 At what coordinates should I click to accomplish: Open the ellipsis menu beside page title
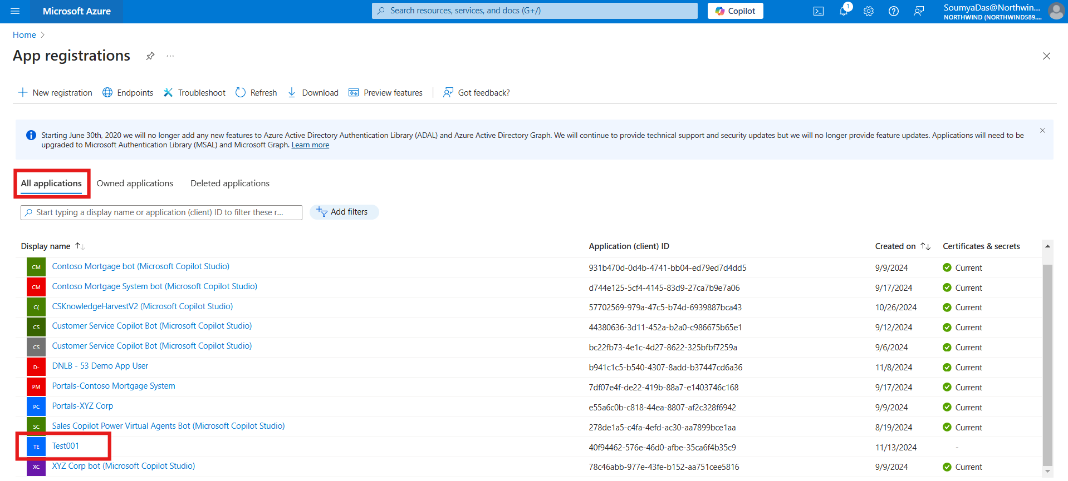tap(170, 56)
